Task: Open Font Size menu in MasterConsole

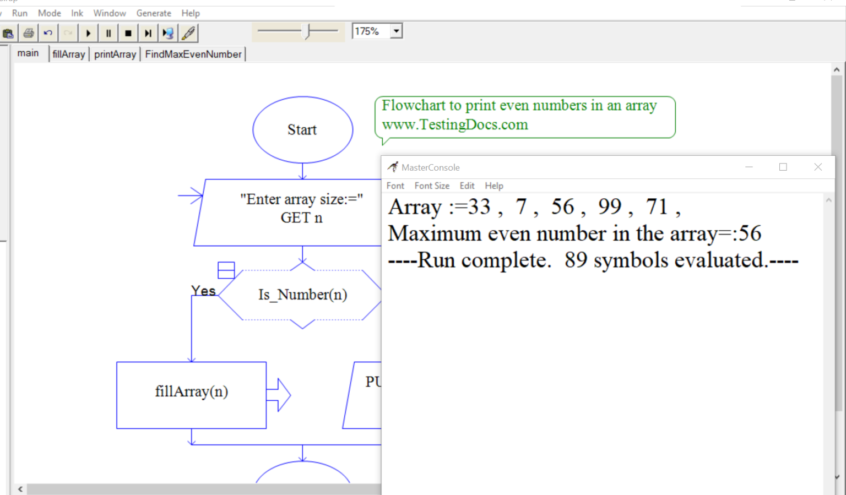Action: pyautogui.click(x=432, y=186)
